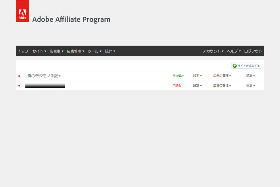Open 設定 in the 未照合 site row
This screenshot has width=280, height=187.
click(197, 85)
